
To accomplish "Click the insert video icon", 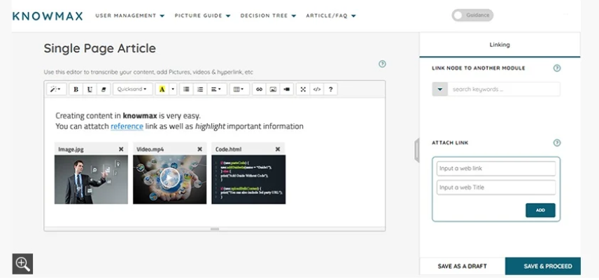I will [x=287, y=90].
